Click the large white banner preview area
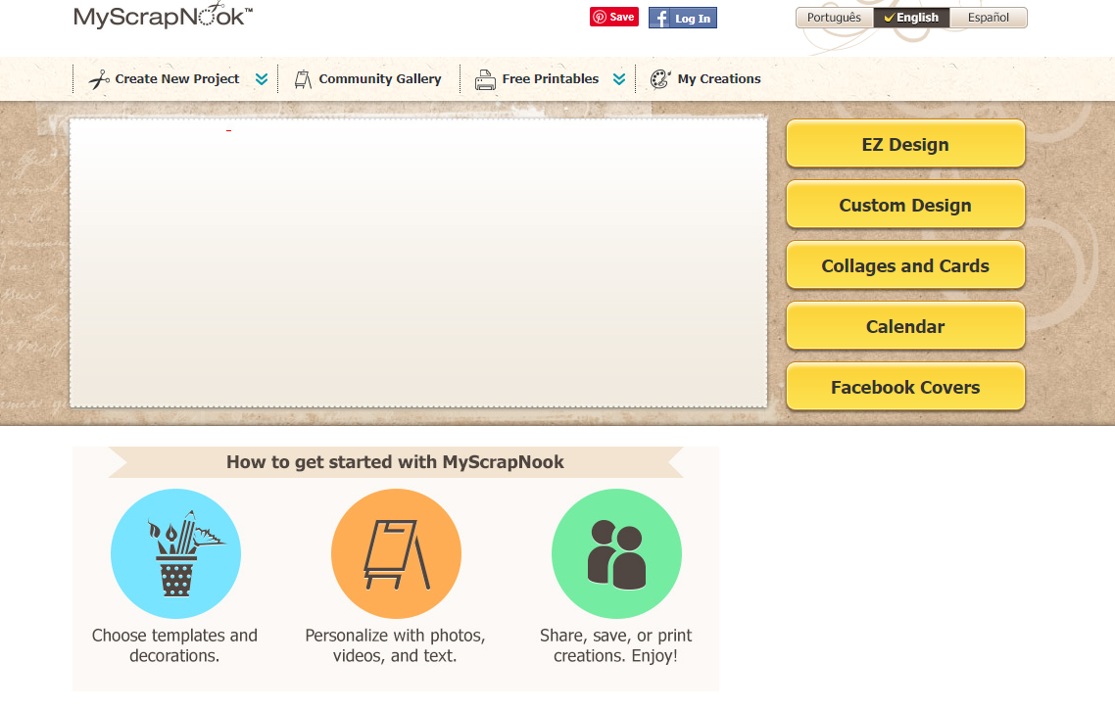 [418, 263]
